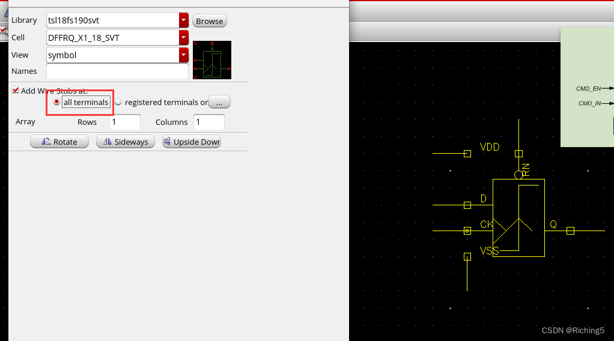Open the Cell dropdown arrow
The width and height of the screenshot is (614, 341).
(184, 38)
